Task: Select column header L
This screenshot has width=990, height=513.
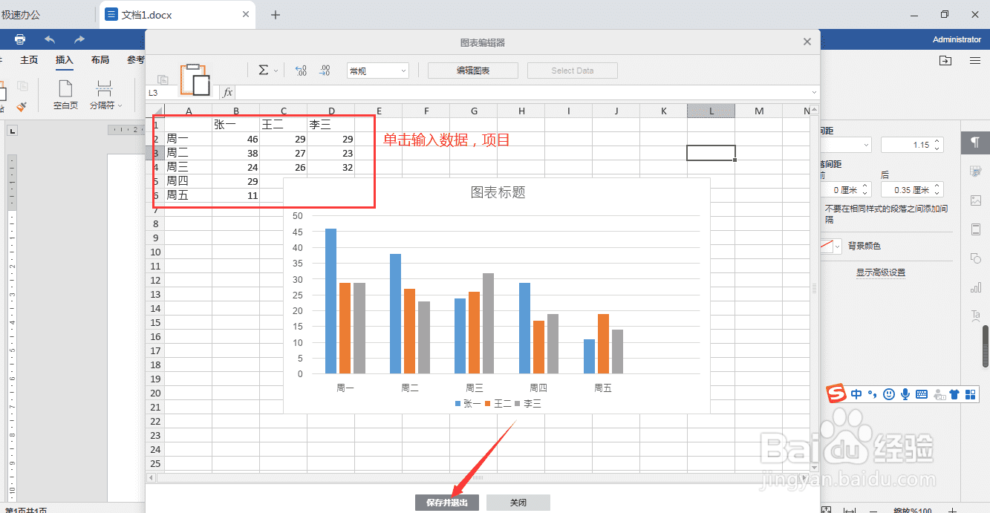Action: (711, 111)
